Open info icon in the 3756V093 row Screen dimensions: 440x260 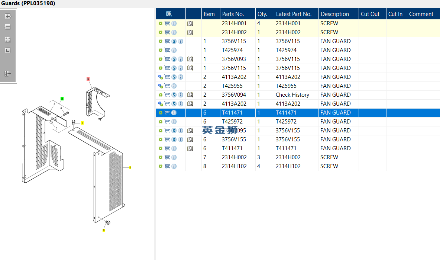(181, 59)
